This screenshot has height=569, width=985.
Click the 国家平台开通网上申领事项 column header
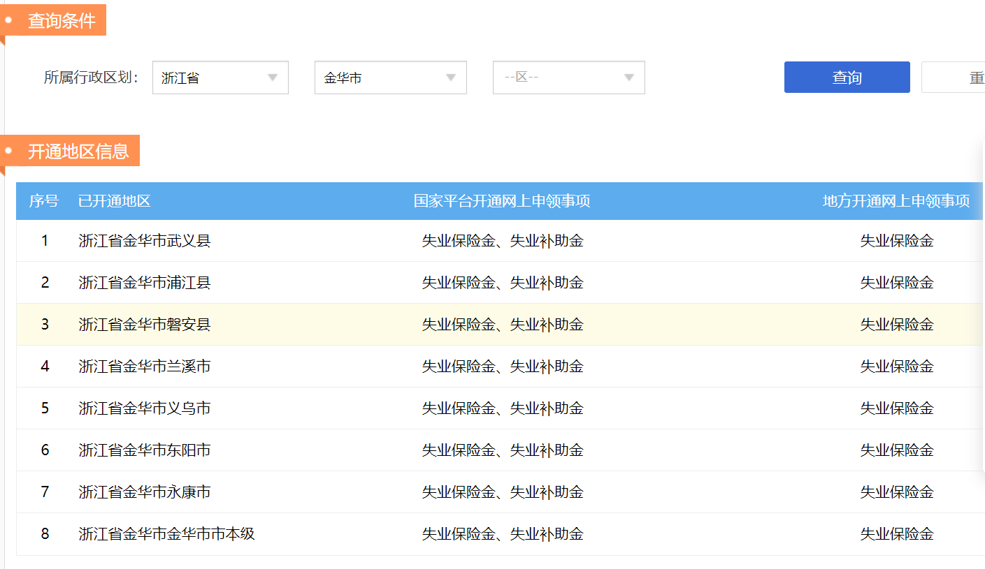(502, 201)
